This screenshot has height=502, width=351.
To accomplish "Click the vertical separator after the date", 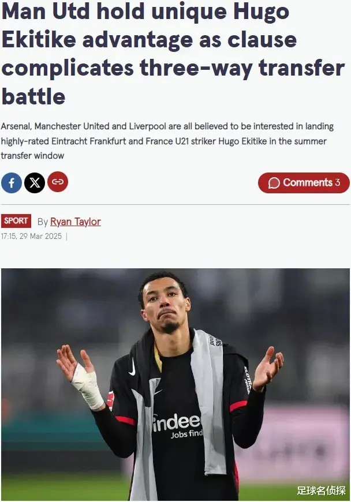I will (x=66, y=236).
